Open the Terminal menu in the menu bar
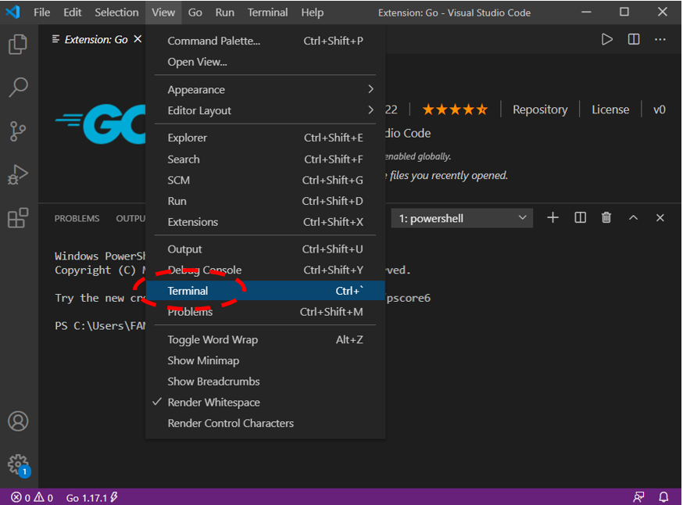Screen dimensions: 683x505 tap(267, 13)
